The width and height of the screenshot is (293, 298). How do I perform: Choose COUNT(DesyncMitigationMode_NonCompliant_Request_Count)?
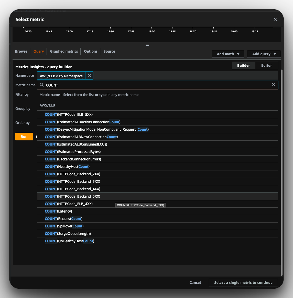pos(157,129)
